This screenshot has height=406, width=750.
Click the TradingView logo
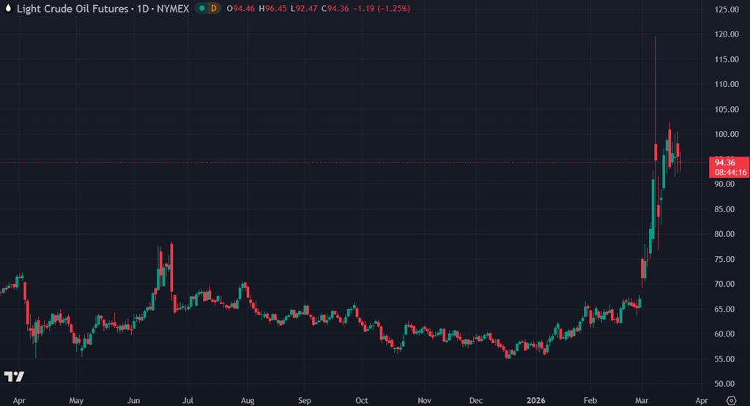14,377
